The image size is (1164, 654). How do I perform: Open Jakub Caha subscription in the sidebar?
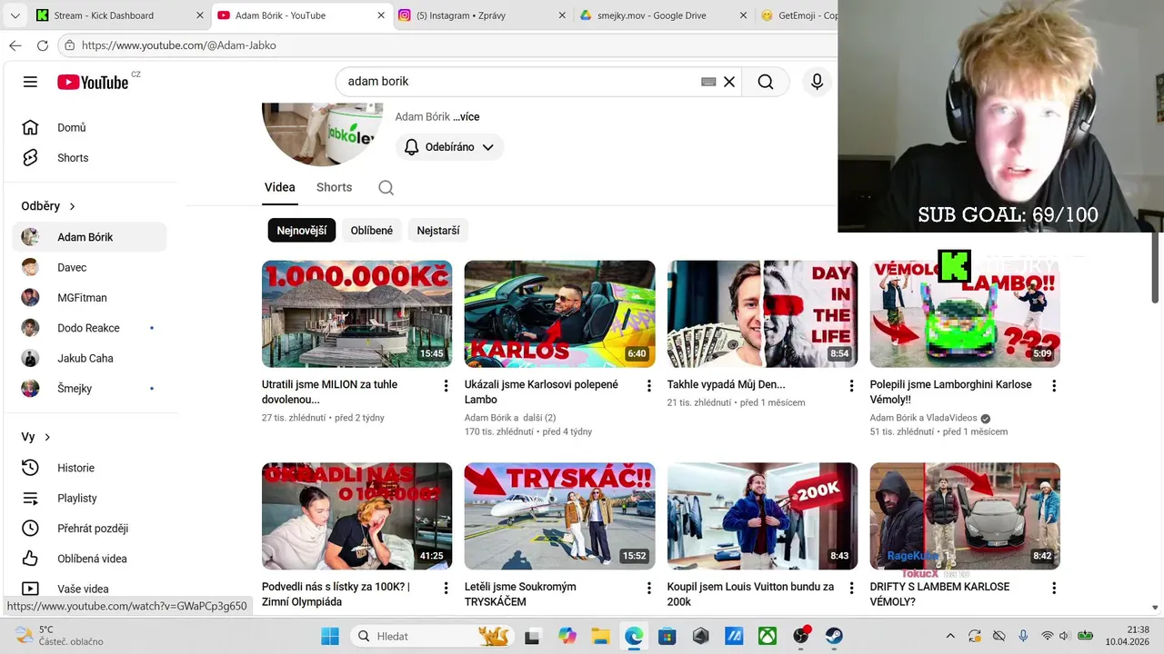click(89, 358)
